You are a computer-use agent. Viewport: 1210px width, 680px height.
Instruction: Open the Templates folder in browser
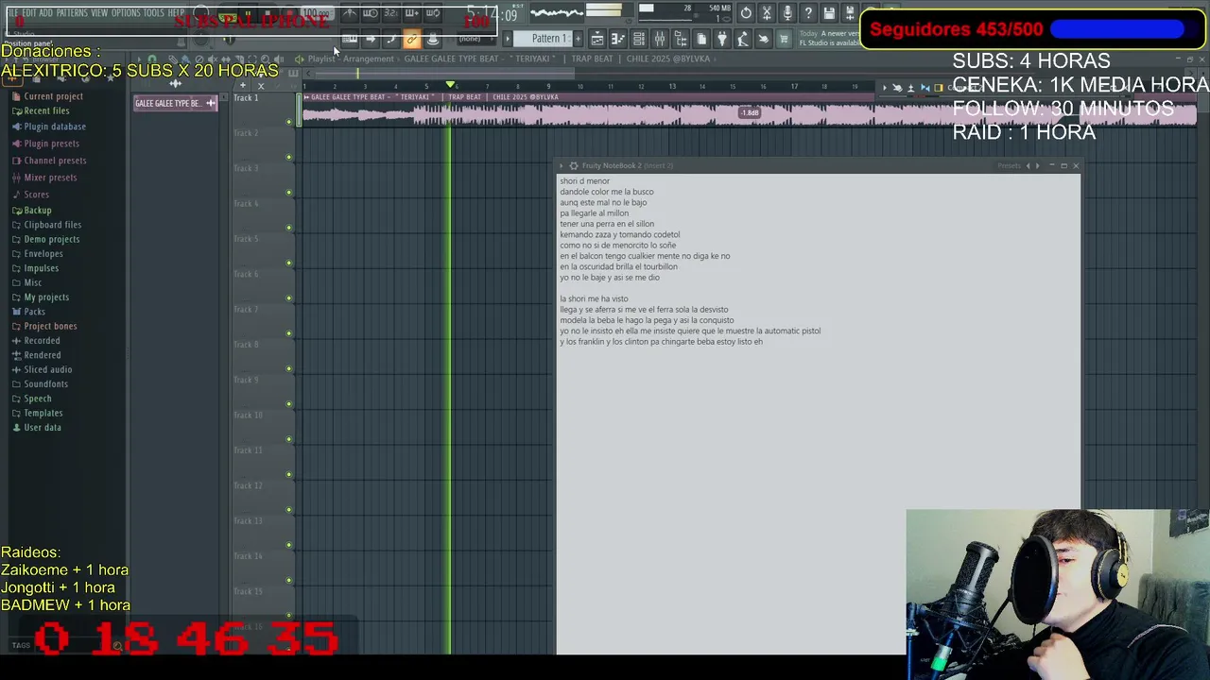click(43, 413)
